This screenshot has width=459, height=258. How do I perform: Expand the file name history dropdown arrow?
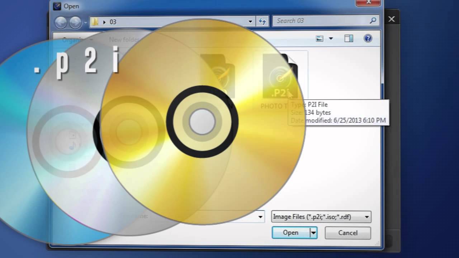point(261,217)
